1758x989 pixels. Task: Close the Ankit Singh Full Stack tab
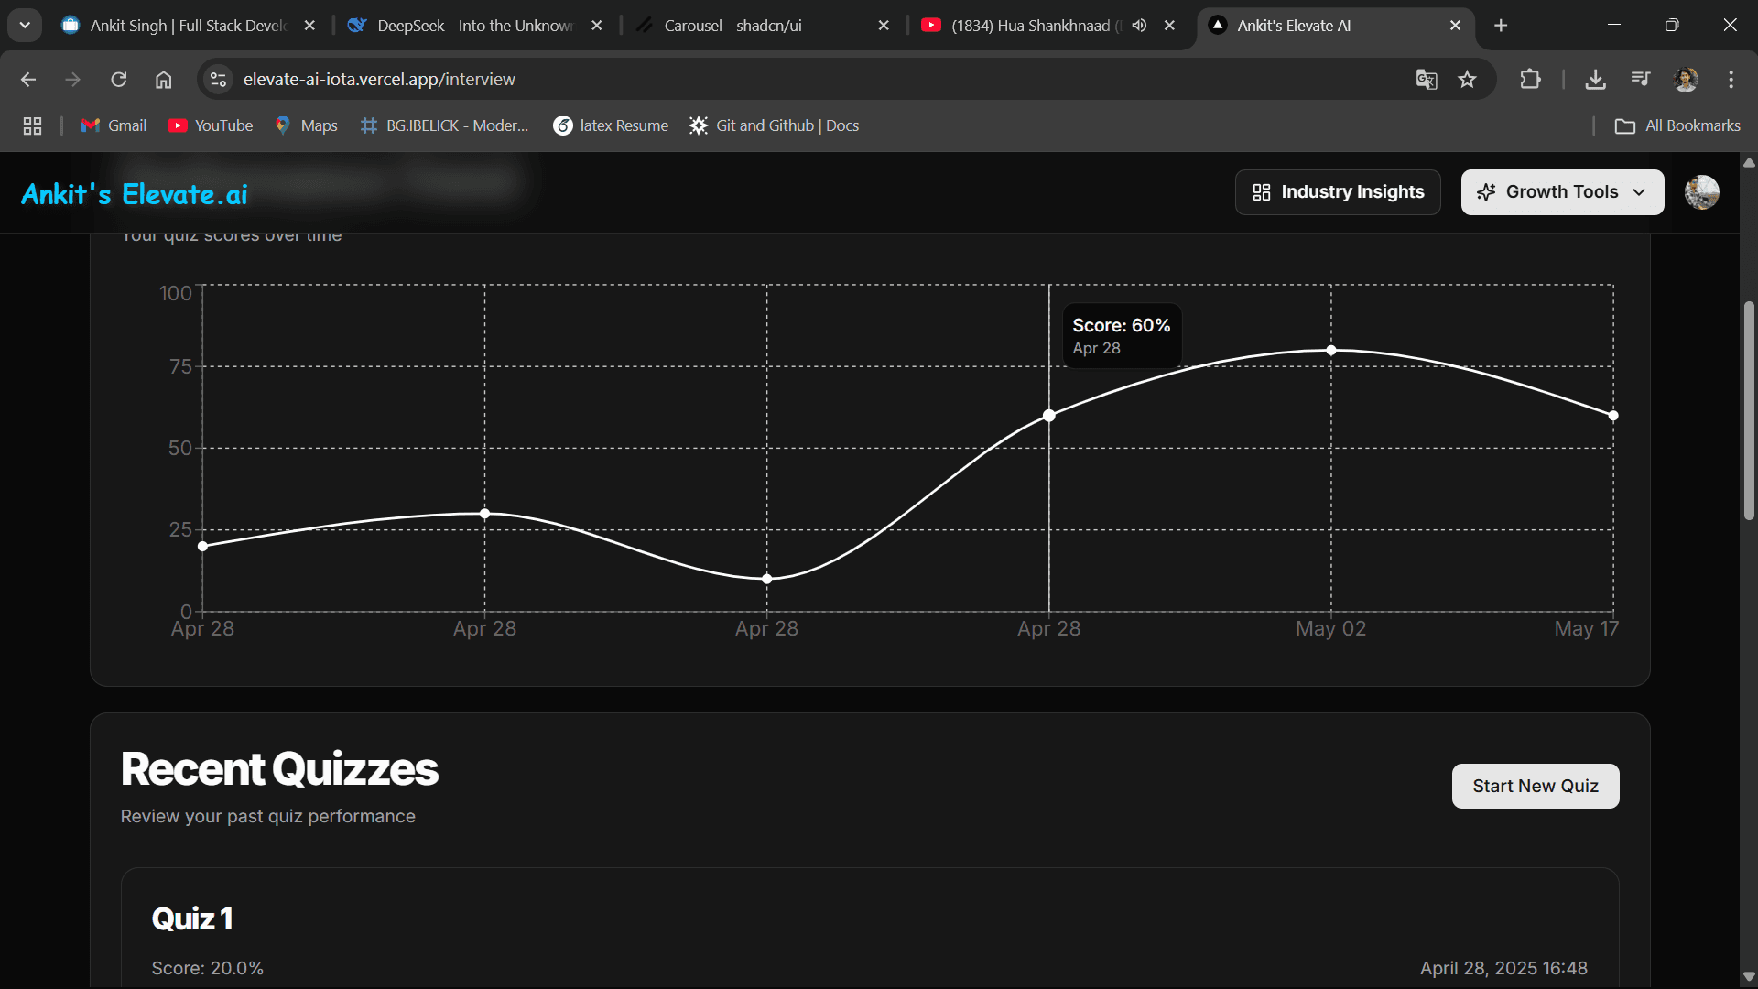tap(309, 26)
